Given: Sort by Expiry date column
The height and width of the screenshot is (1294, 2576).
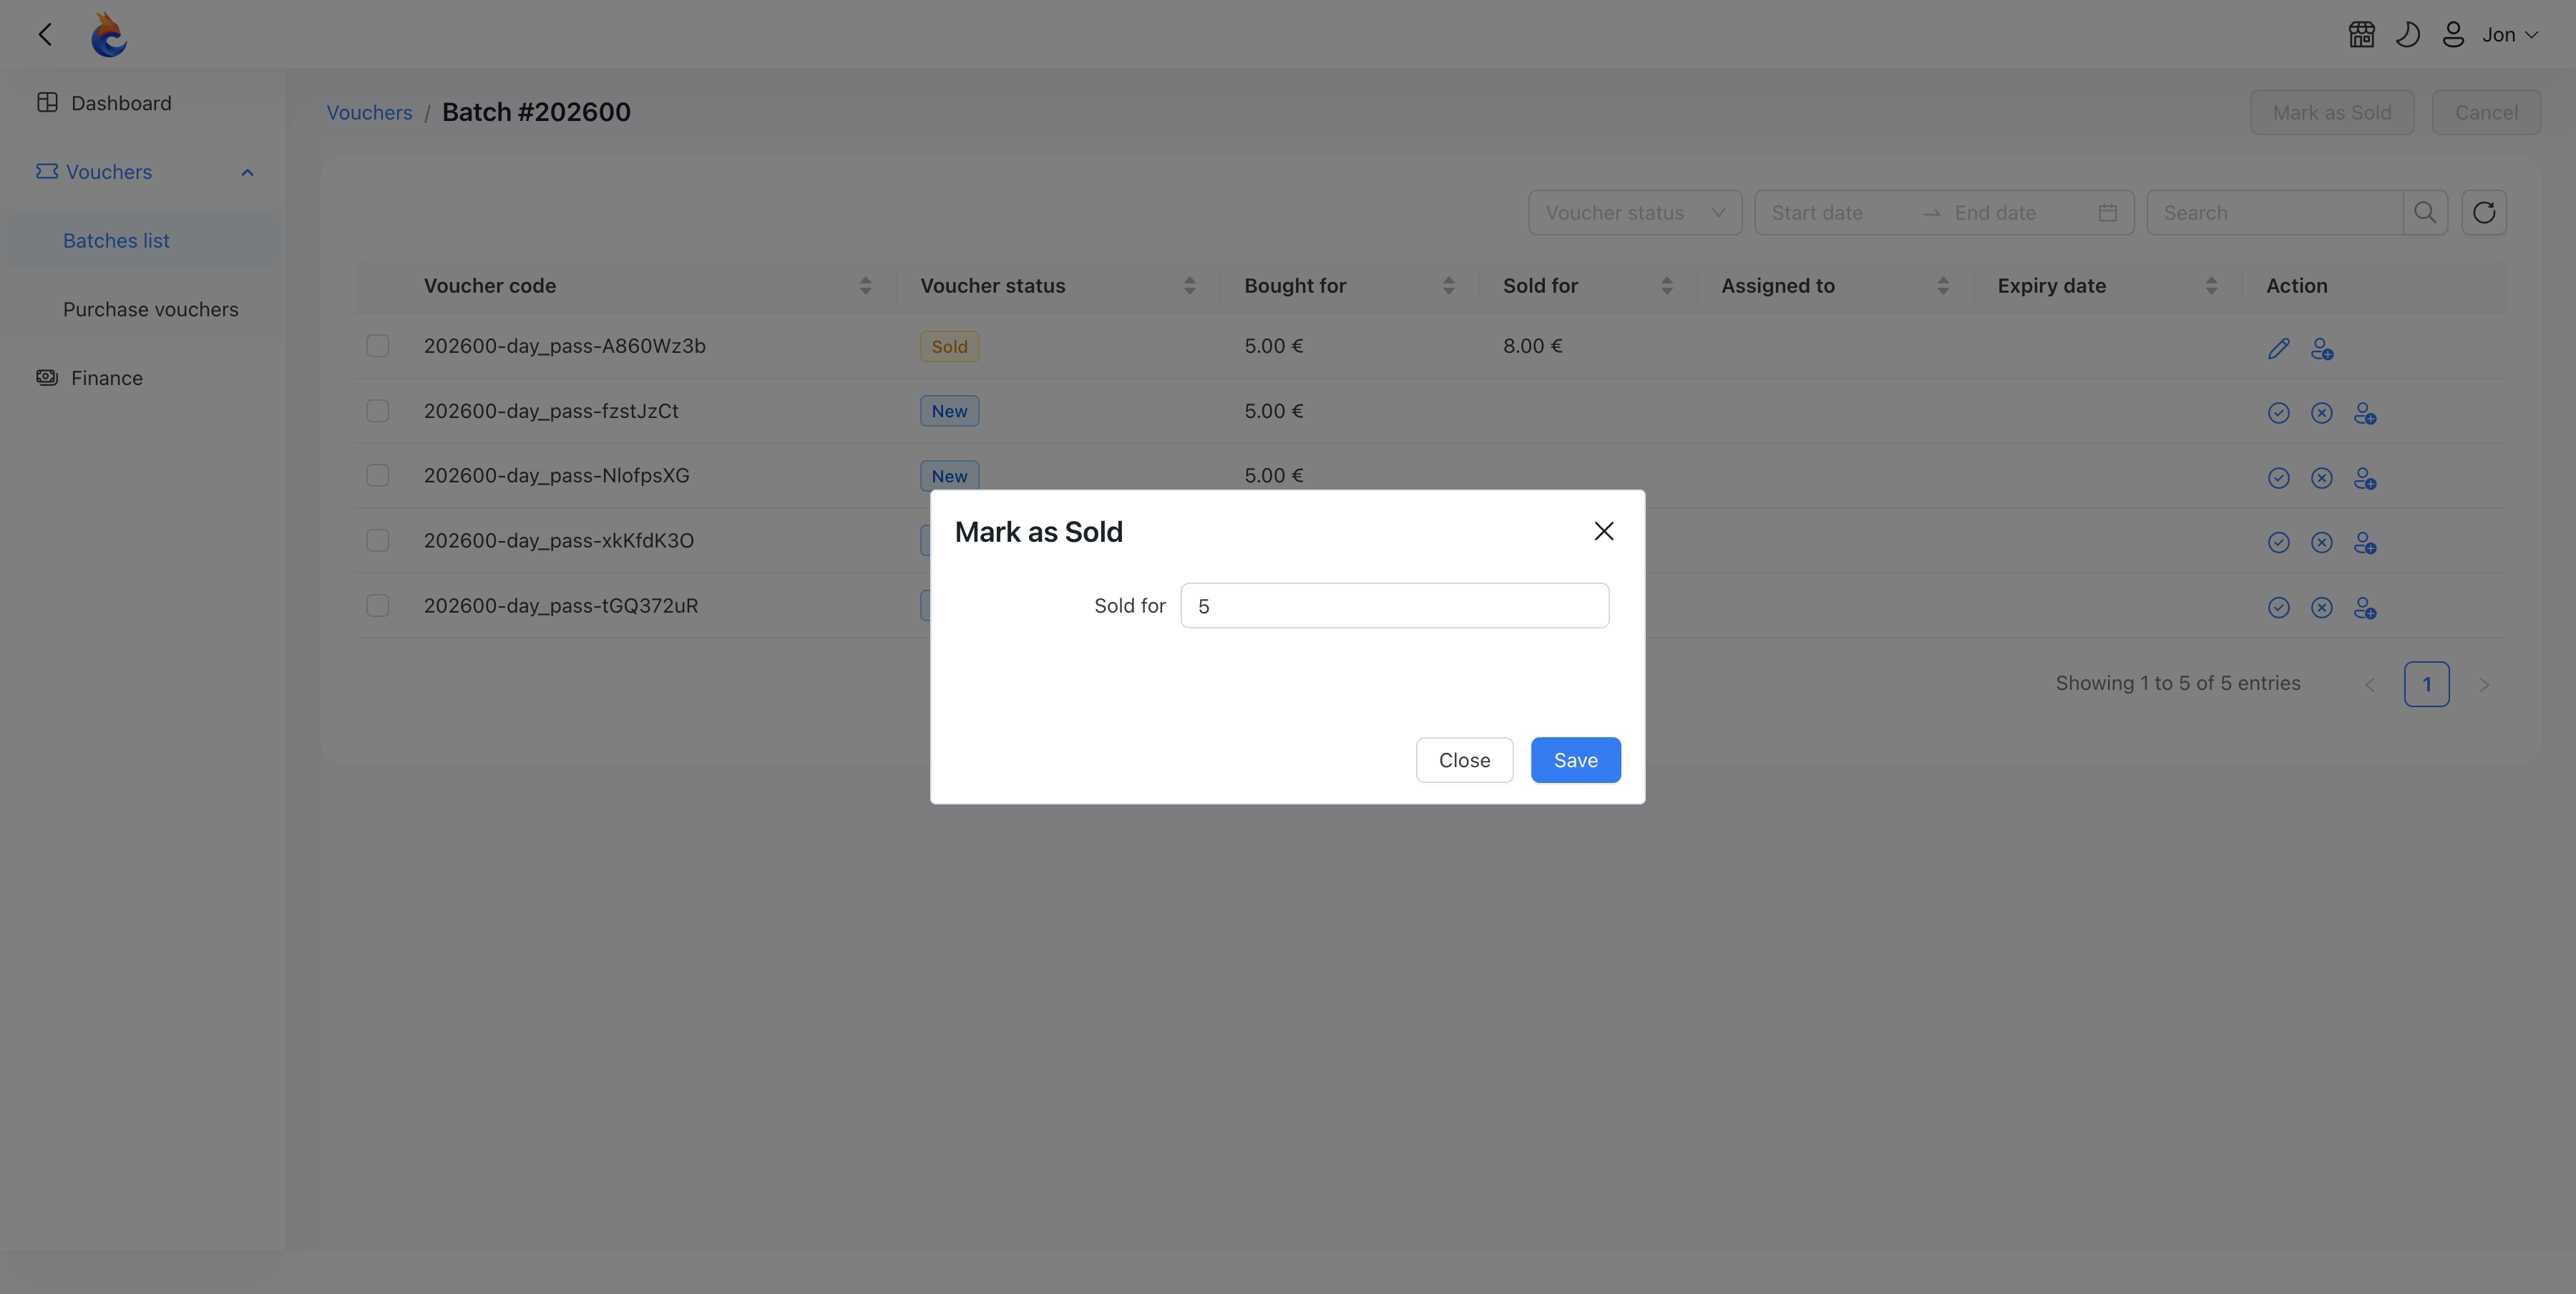Looking at the screenshot, I should pyautogui.click(x=2210, y=286).
